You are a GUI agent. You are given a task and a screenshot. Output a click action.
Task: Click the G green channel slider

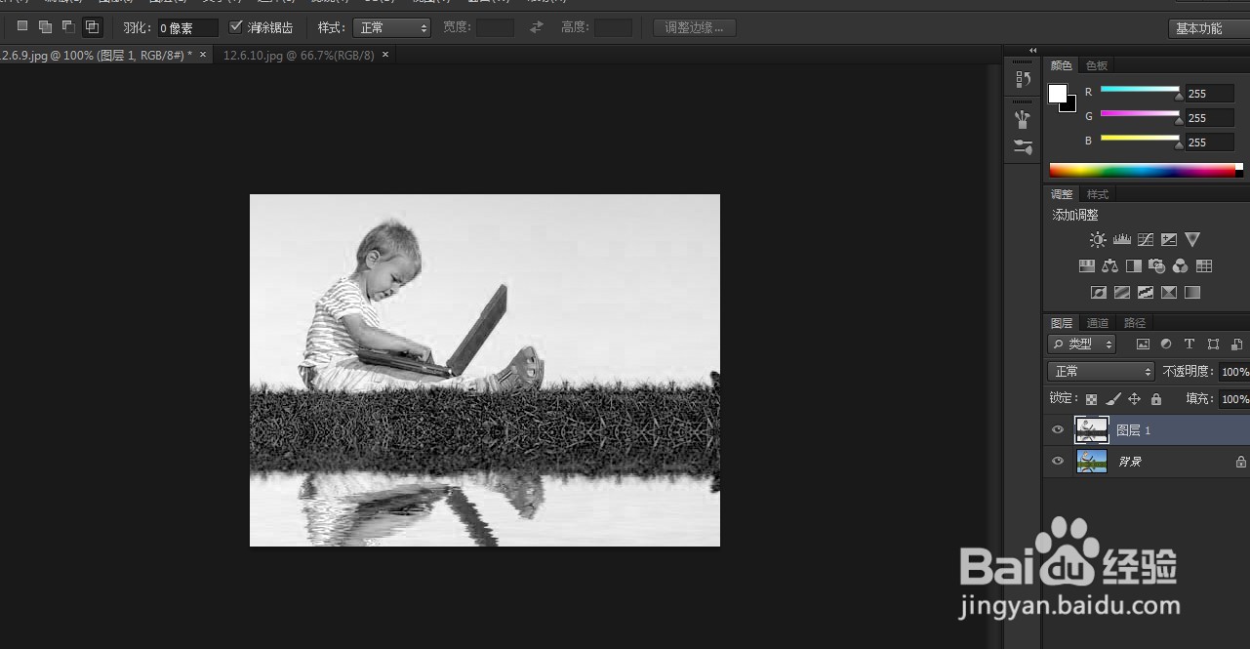[1141, 114]
